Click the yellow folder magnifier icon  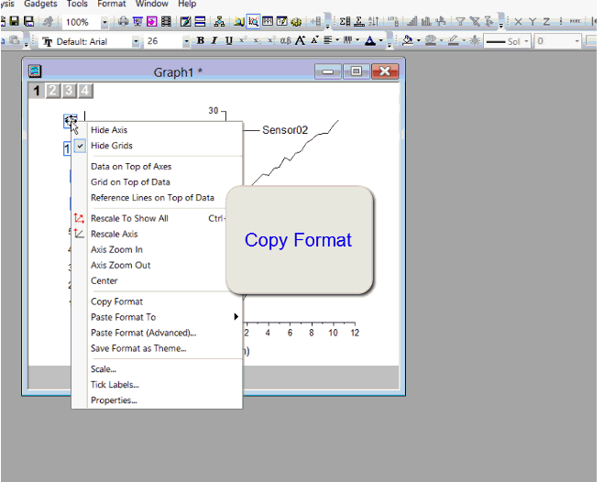(239, 21)
